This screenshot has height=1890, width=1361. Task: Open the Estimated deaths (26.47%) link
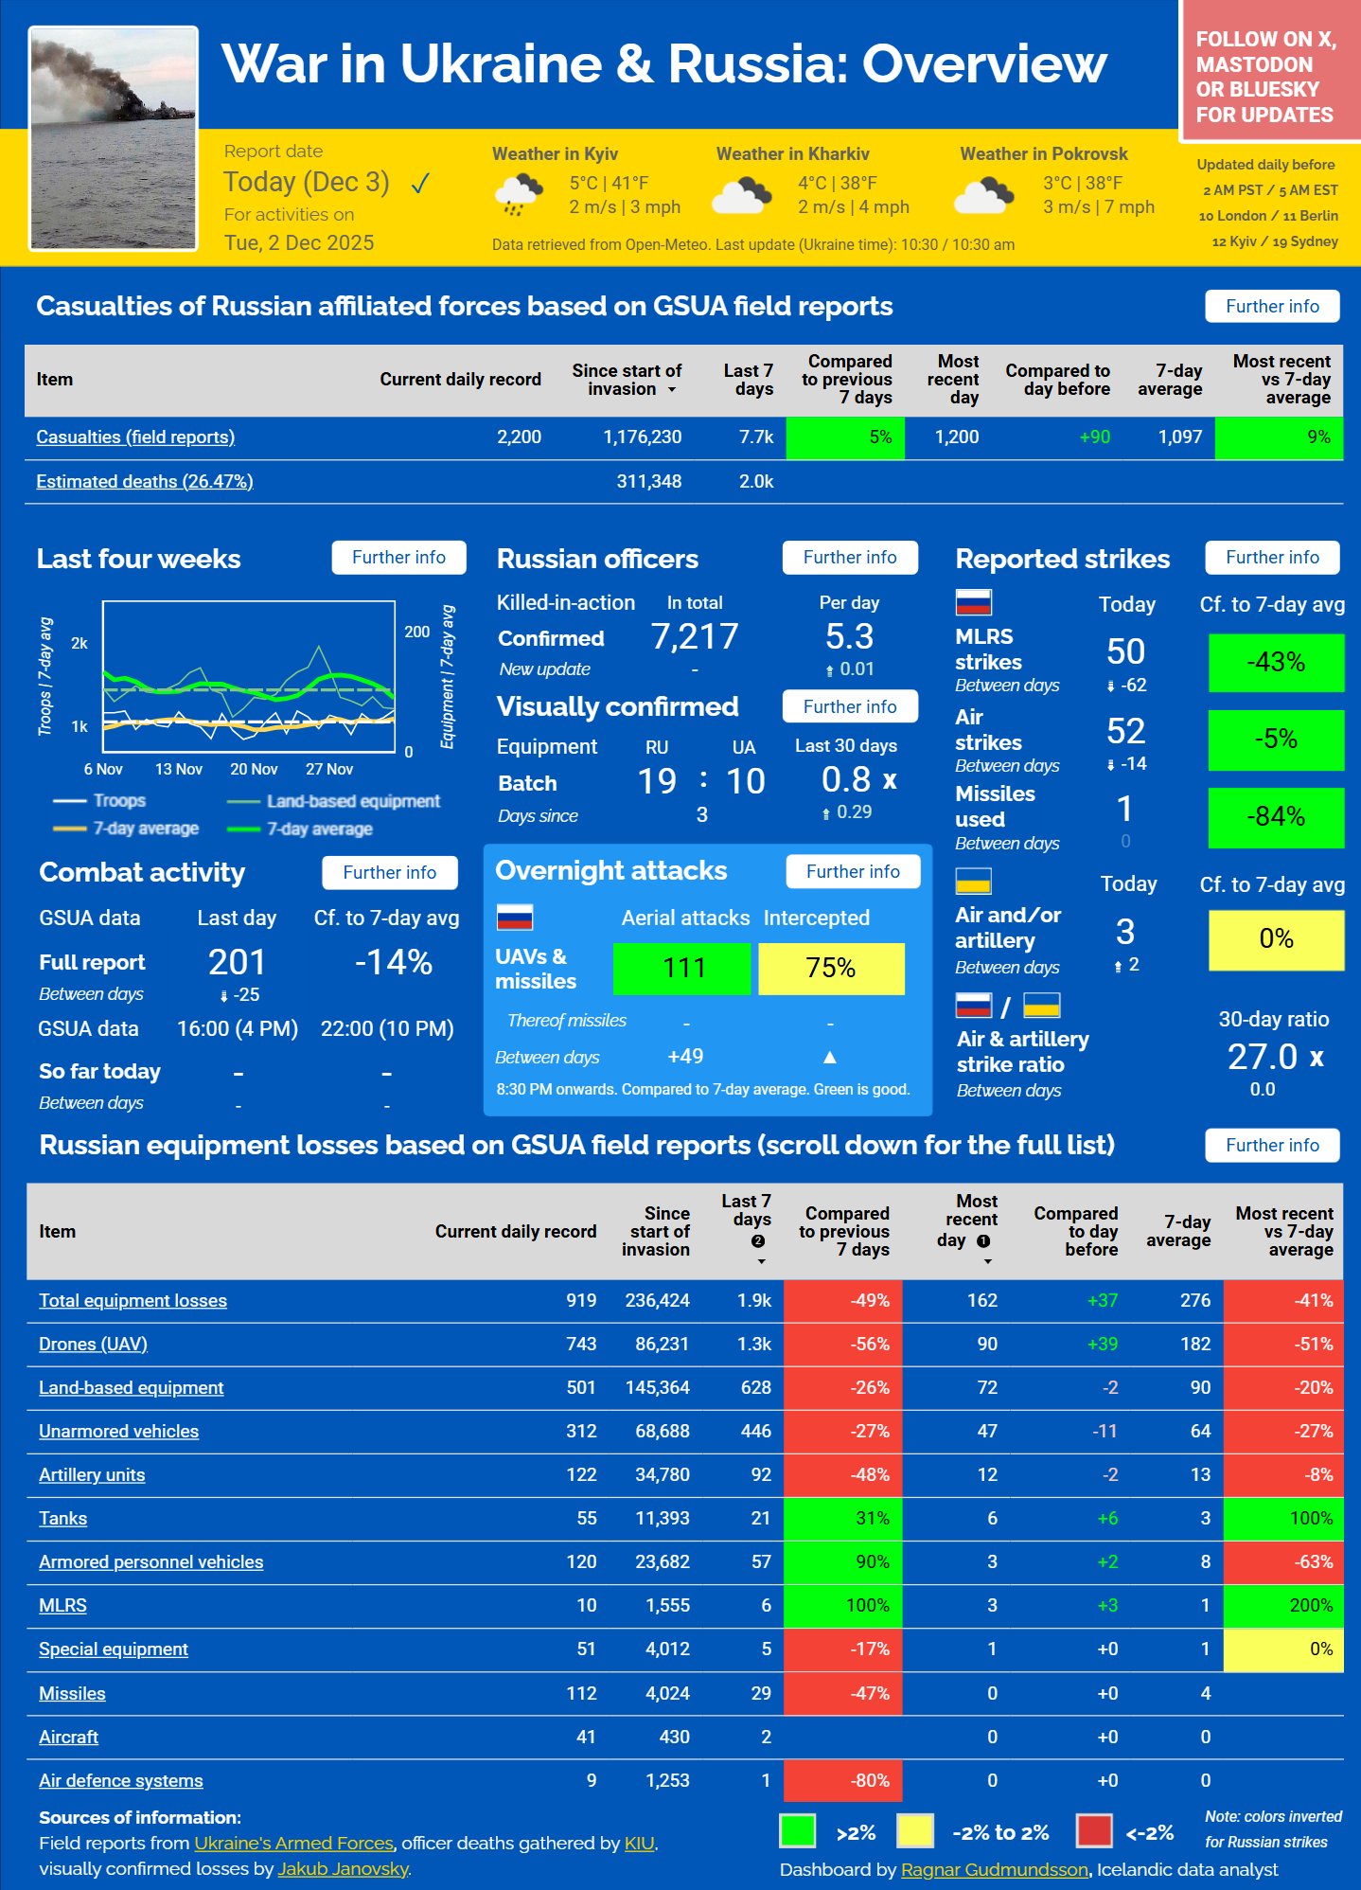tap(145, 481)
